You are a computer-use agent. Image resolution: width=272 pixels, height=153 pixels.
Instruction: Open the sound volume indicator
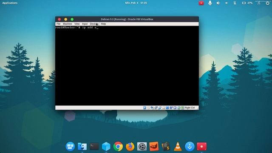point(218,3)
